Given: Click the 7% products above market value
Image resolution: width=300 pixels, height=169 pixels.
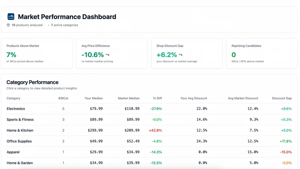Looking at the screenshot, I should click(11, 55).
